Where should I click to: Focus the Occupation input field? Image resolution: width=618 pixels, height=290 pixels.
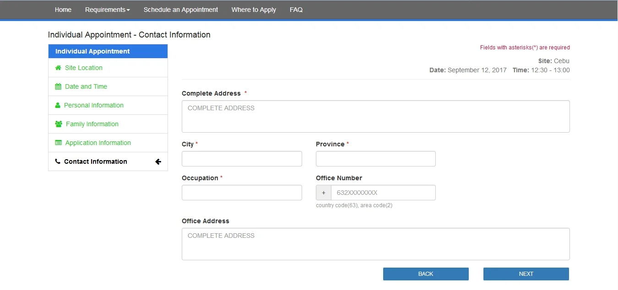pos(242,193)
